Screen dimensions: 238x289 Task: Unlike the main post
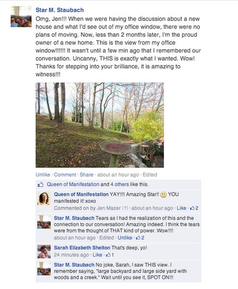(43, 175)
